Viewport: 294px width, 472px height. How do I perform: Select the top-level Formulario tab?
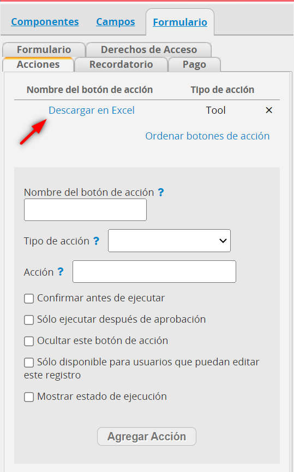click(x=180, y=22)
